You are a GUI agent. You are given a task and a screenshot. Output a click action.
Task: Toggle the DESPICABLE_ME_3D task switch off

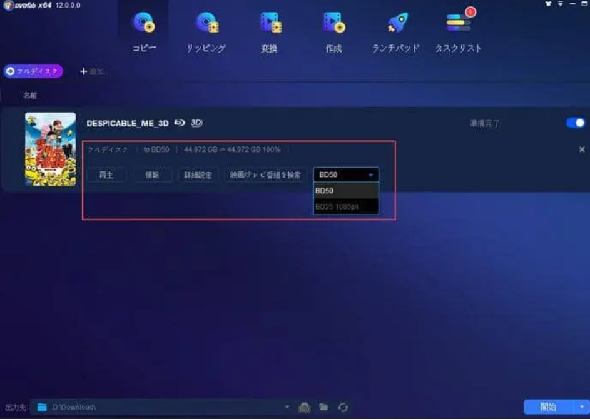(575, 123)
